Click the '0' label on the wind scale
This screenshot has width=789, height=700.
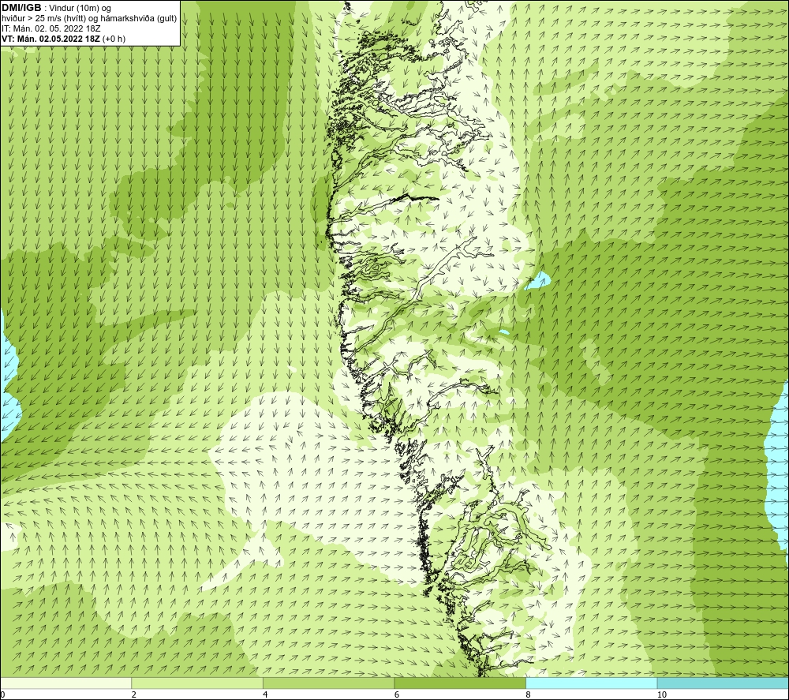click(2, 695)
